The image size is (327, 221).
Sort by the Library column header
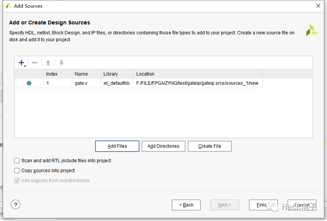pos(117,74)
